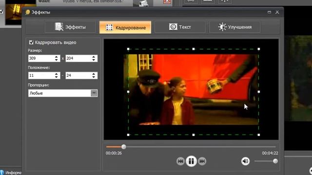Click the bottom-right crop handle
This screenshot has height=175, width=312.
tap(259, 135)
